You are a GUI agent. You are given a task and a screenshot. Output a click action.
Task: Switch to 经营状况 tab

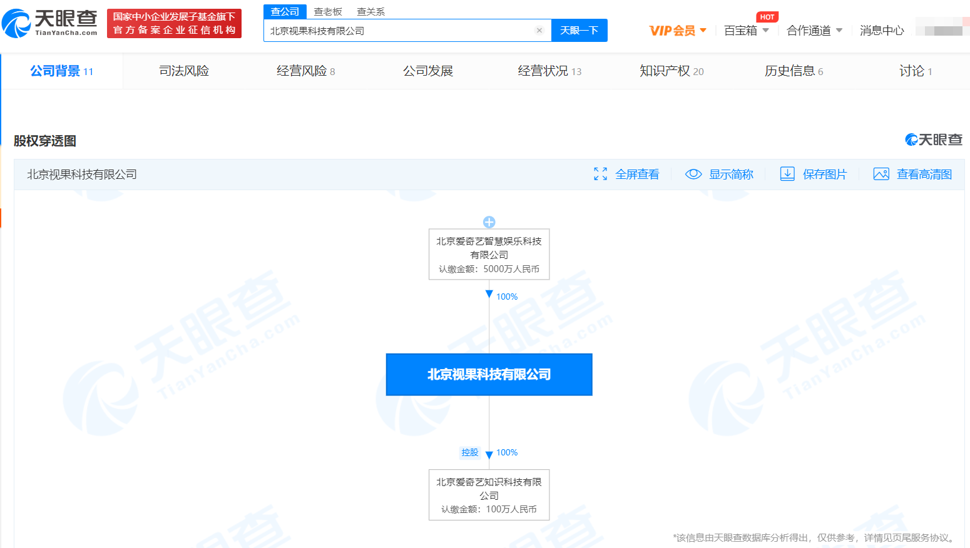click(x=549, y=71)
